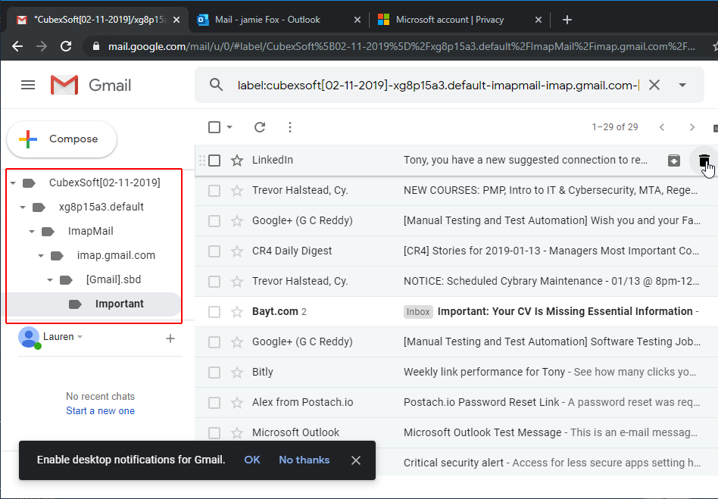Check the Alex from Postach.io checkbox
The width and height of the screenshot is (718, 499).
pos(214,402)
